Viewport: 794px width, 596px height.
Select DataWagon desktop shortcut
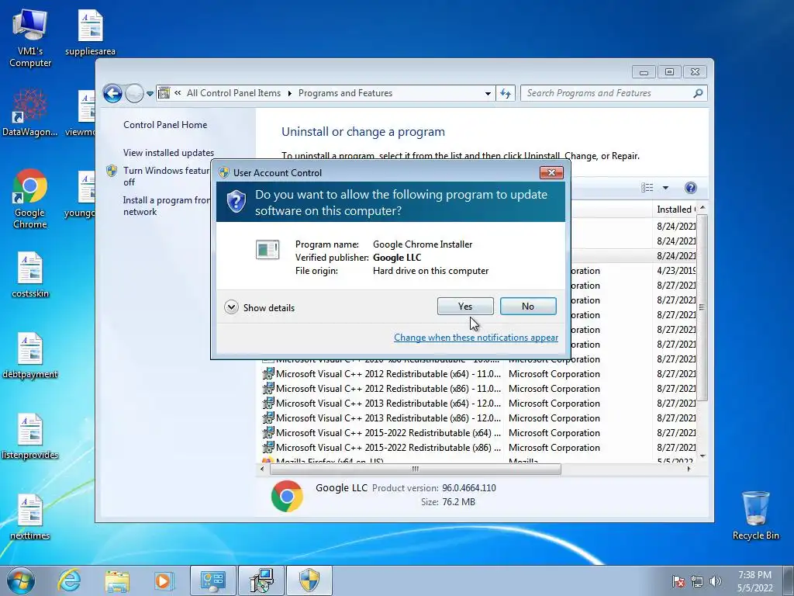click(30, 113)
